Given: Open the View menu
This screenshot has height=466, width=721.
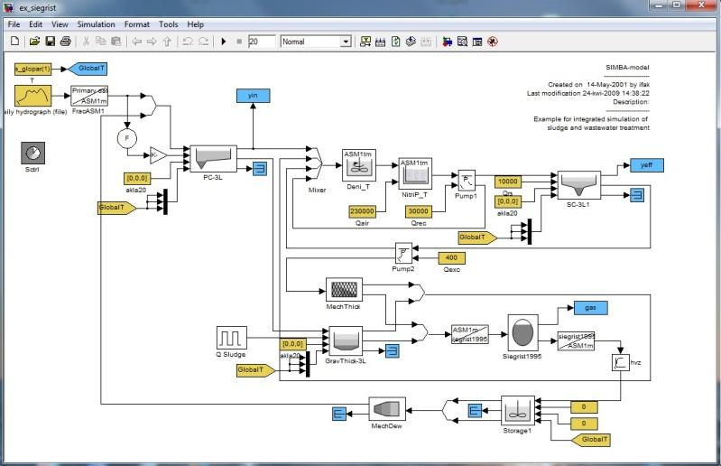Looking at the screenshot, I should (x=60, y=24).
